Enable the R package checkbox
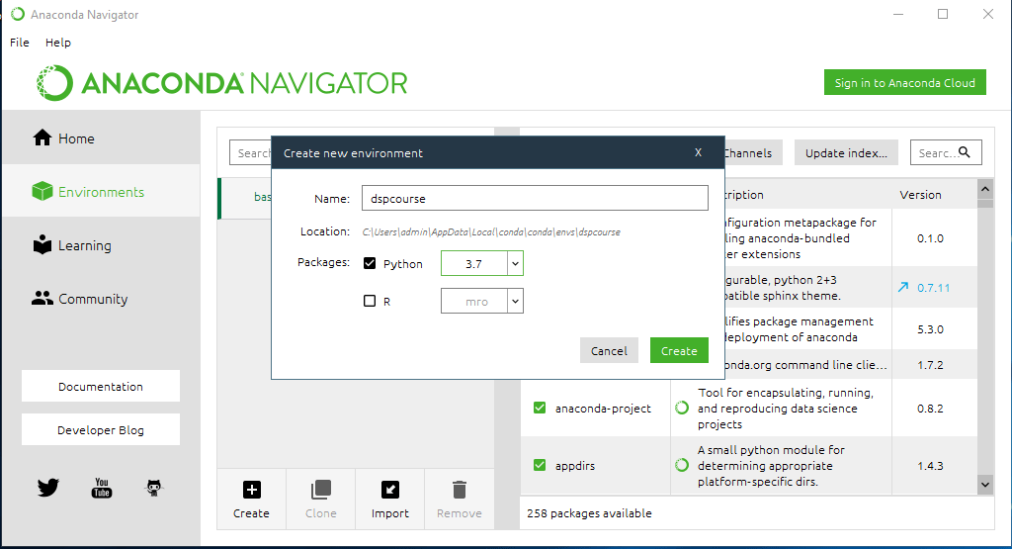This screenshot has width=1012, height=549. 370,301
